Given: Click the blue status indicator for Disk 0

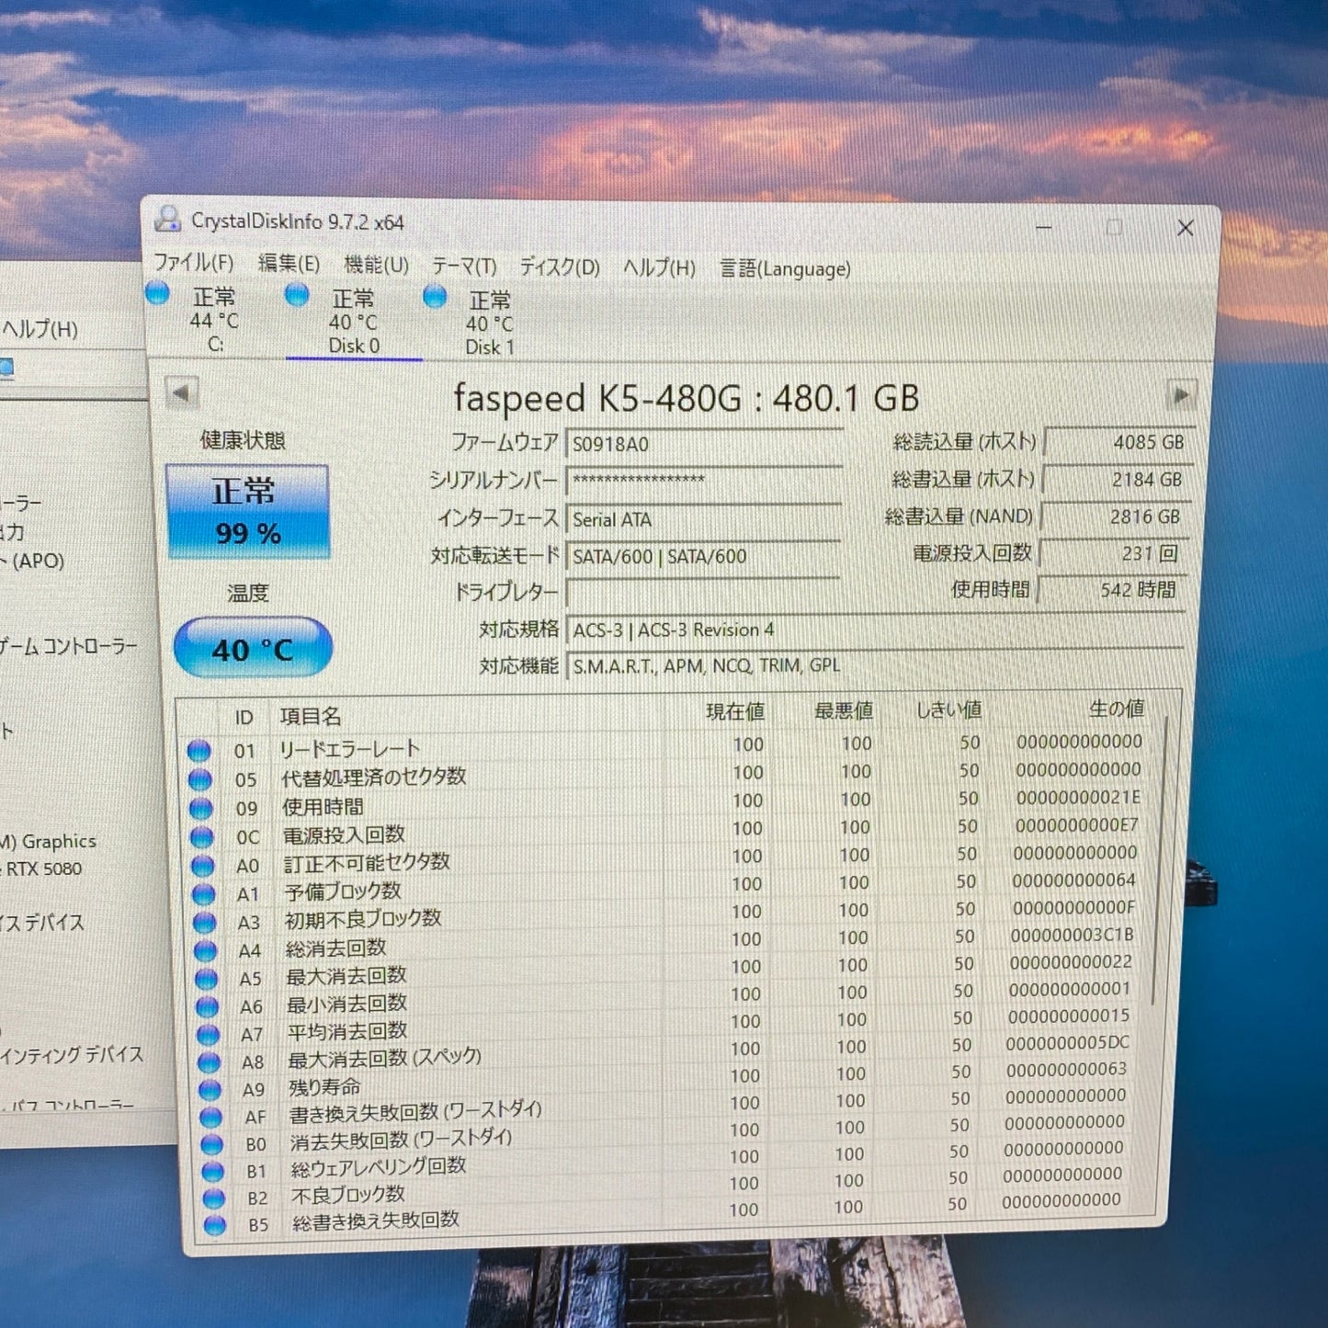Looking at the screenshot, I should [295, 295].
